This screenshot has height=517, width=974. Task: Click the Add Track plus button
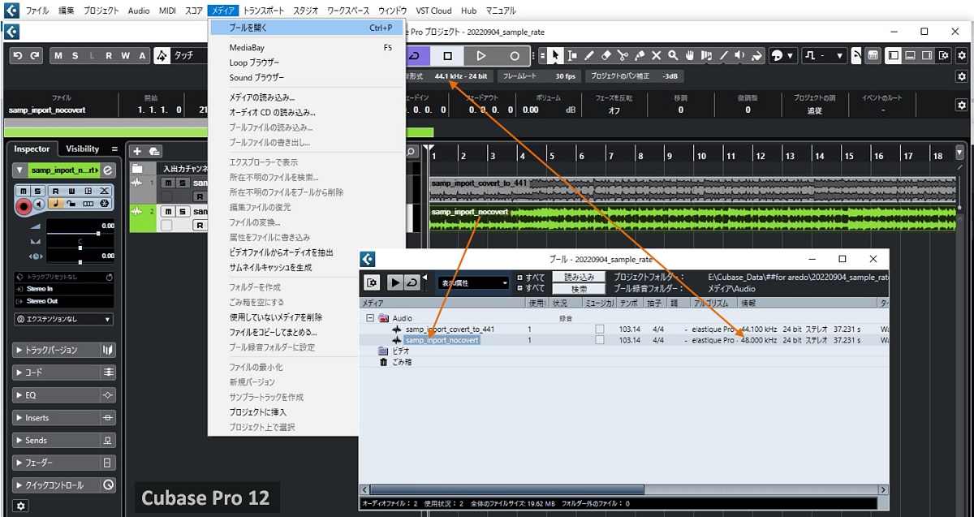137,151
